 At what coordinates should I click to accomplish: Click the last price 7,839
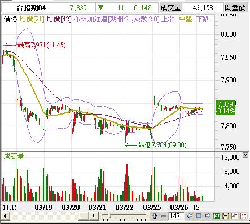(x=78, y=8)
